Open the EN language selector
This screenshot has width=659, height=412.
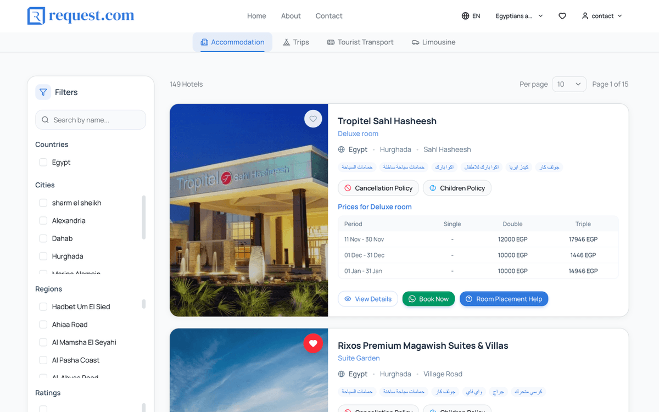click(x=471, y=16)
